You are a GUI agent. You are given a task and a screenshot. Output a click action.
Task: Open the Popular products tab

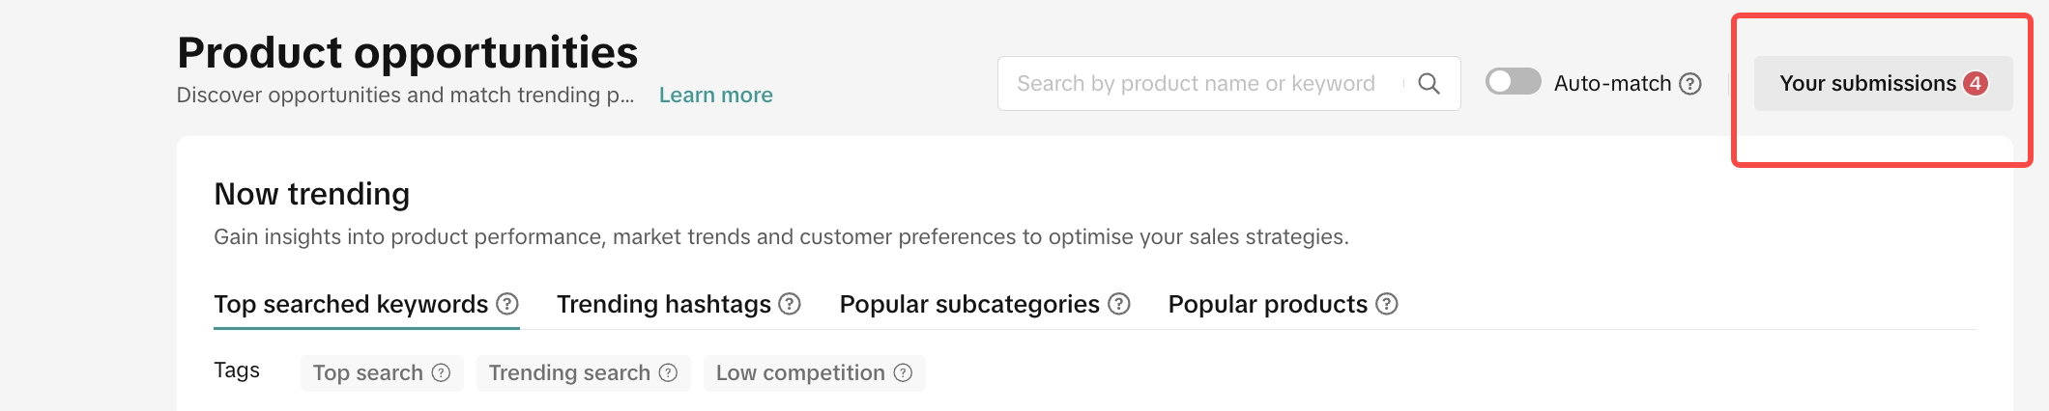1267,304
